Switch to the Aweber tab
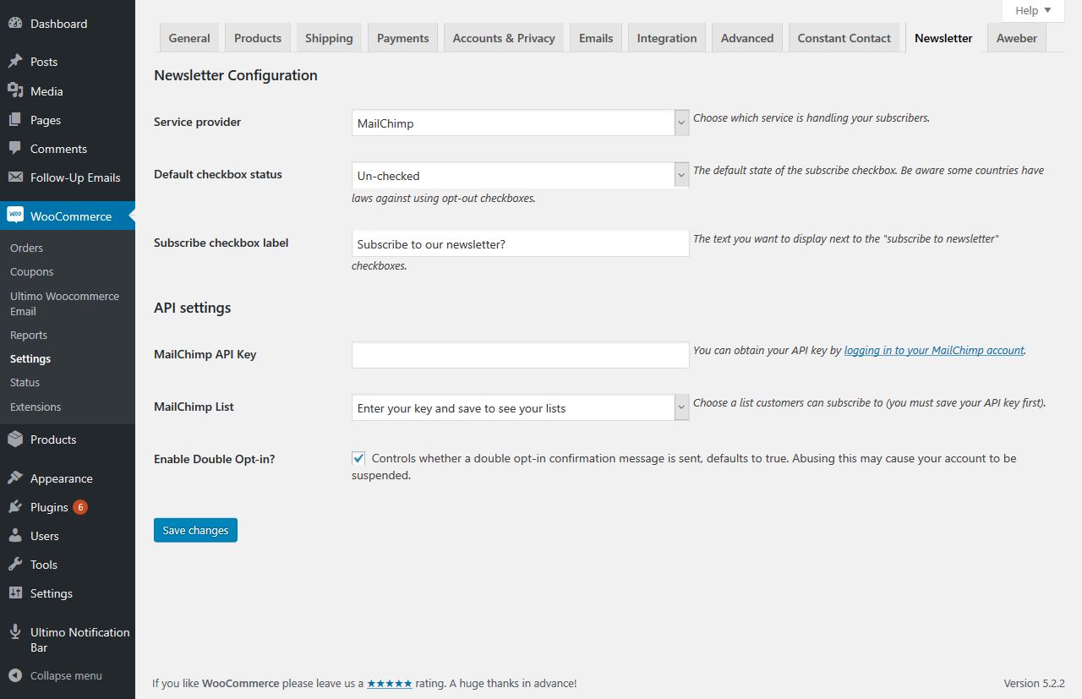The width and height of the screenshot is (1082, 699). (1017, 38)
